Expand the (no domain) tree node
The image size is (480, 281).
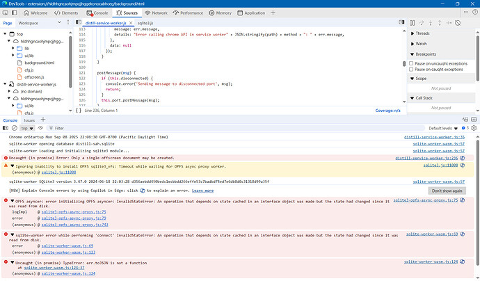pyautogui.click(x=9, y=91)
